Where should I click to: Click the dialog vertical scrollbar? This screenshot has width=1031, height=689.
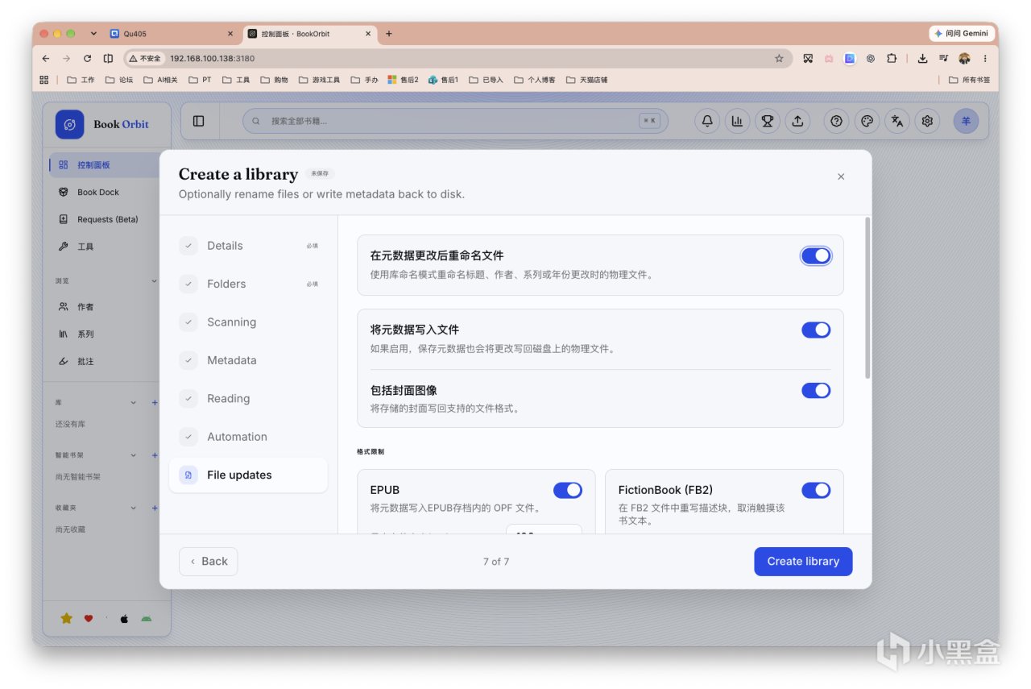(867, 298)
